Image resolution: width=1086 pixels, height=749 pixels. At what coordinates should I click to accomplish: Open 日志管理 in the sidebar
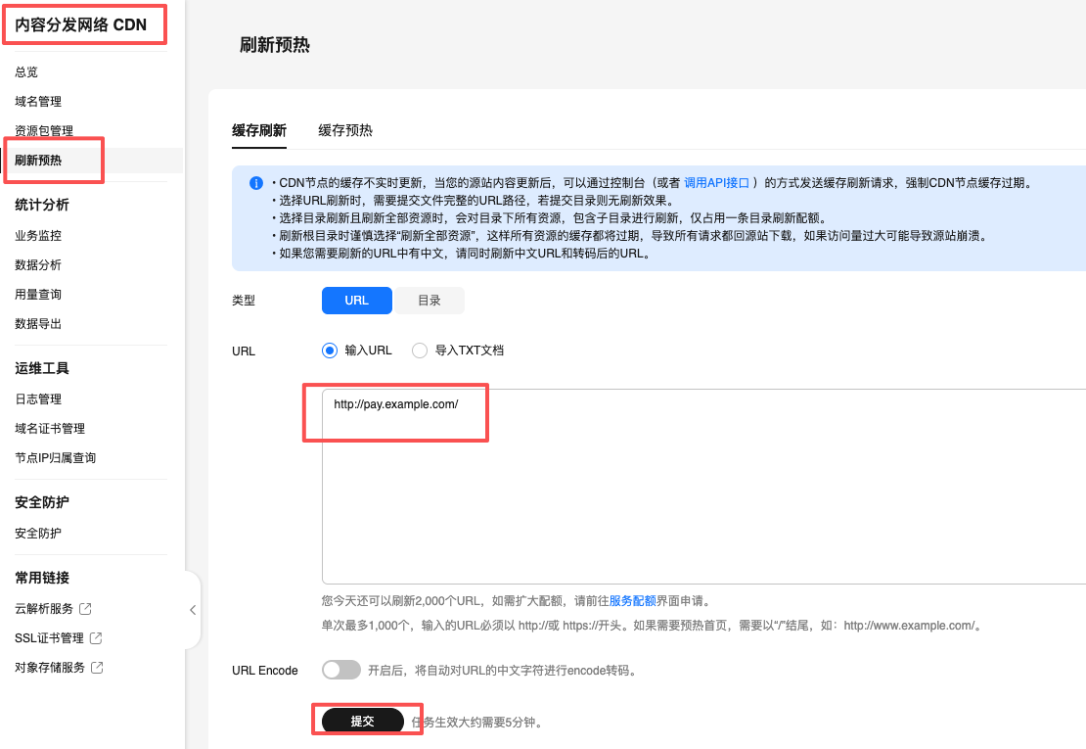point(38,399)
